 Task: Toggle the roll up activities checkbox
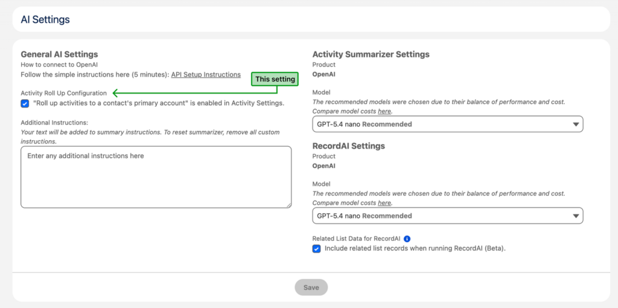tap(25, 104)
